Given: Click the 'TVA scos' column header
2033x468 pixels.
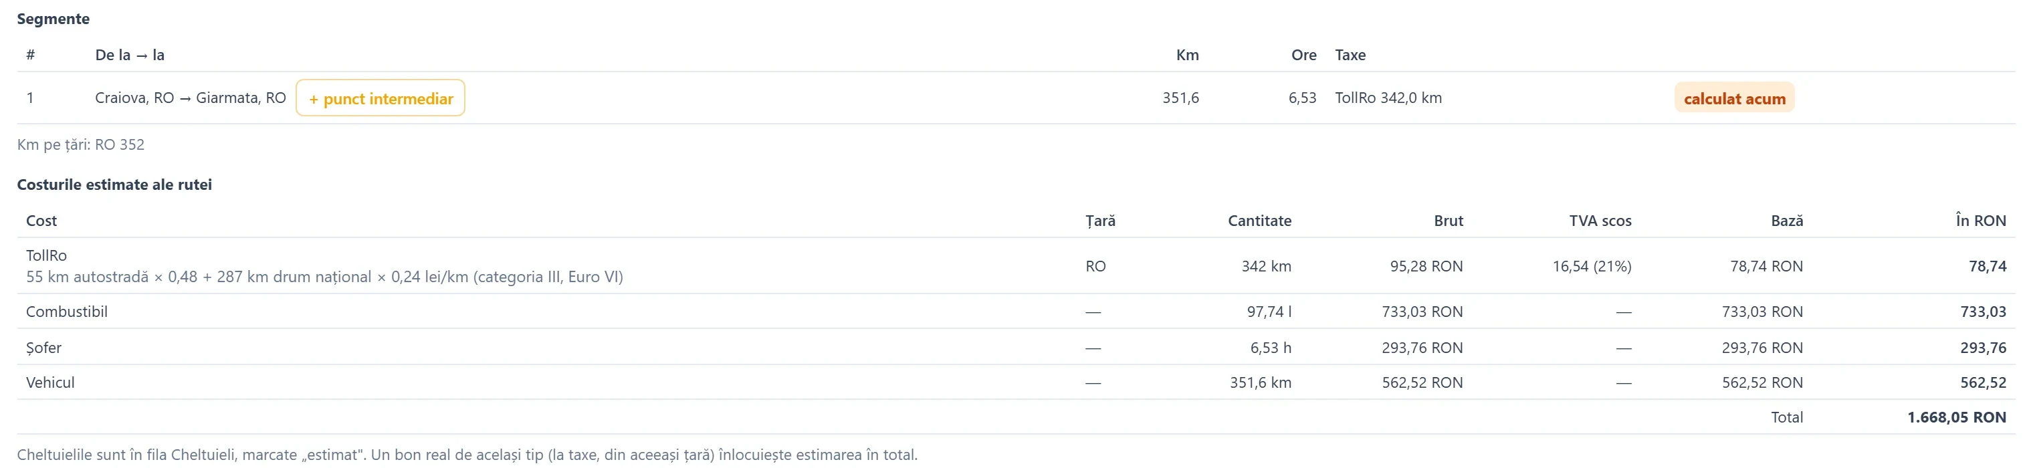Looking at the screenshot, I should click(x=1600, y=221).
